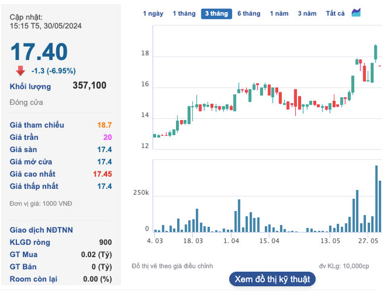Screen dimensions: 387x292
Task: Display Tất cả price history
Action: 335,13
